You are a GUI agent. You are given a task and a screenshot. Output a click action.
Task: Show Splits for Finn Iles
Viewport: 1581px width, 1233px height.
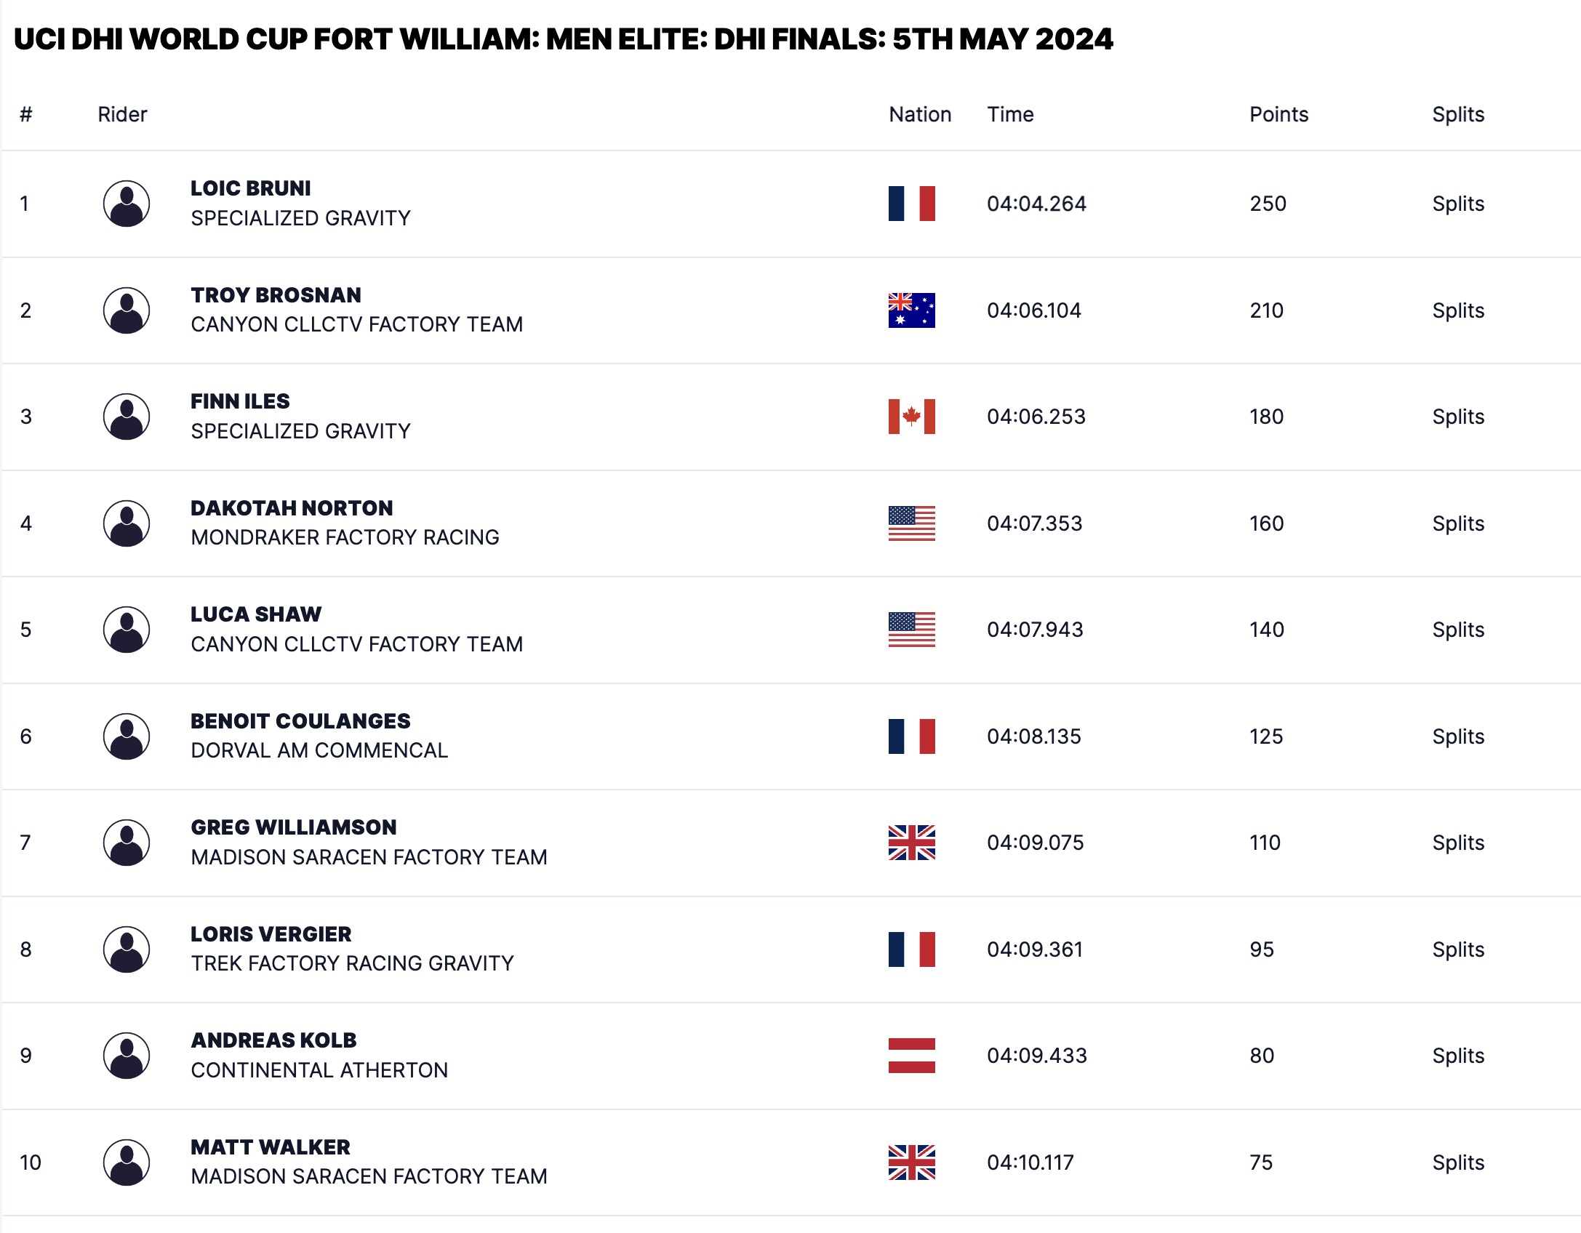click(1457, 417)
